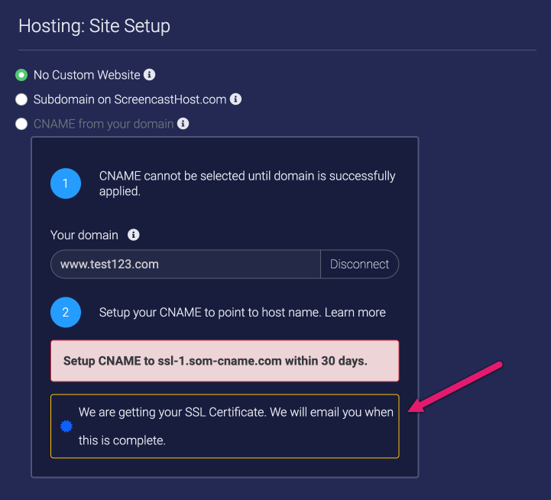Click info icon beside Subdomain on ScreencastHost.com
The width and height of the screenshot is (551, 500).
tap(235, 99)
